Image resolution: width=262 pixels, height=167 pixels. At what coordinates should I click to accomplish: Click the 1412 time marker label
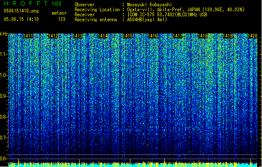[x=53, y=36]
